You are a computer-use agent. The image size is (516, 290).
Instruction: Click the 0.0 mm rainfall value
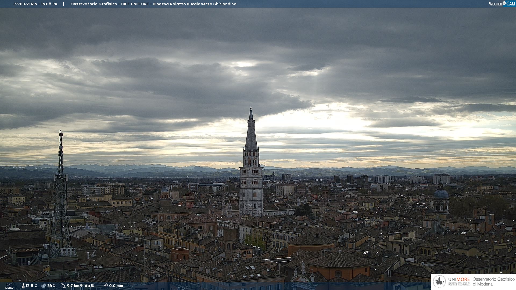116,286
